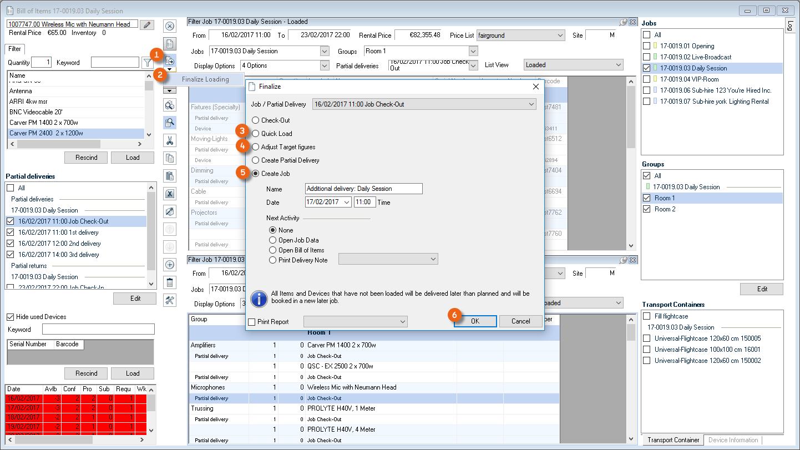Click the funnel filter icon next to Keyword
Screen dimensions: 800x450
coord(146,63)
